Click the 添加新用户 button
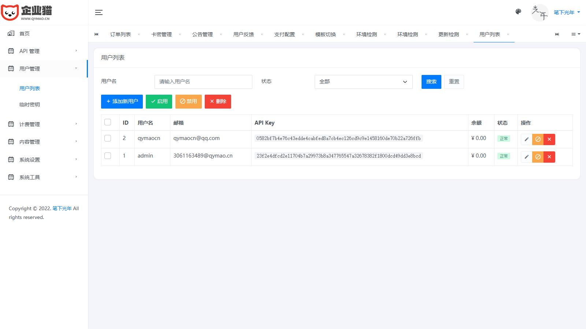 click(x=122, y=102)
